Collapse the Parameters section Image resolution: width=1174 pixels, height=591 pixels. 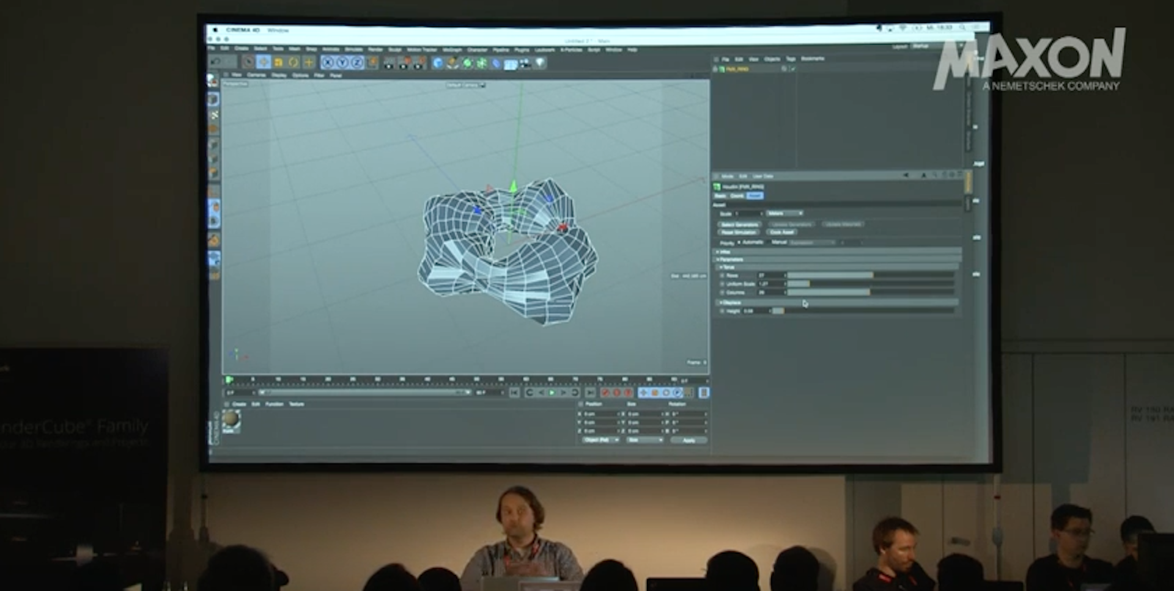[x=838, y=259]
